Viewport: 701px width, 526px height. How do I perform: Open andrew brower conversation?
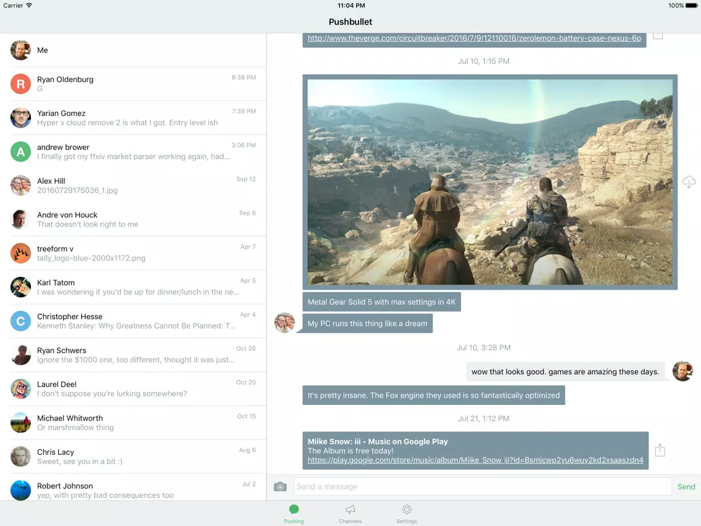point(133,152)
